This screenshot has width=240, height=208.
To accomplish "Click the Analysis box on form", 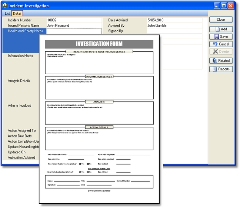I will [x=99, y=113].
